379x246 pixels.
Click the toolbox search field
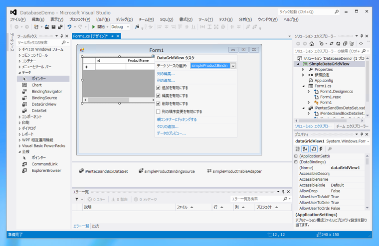(39, 42)
